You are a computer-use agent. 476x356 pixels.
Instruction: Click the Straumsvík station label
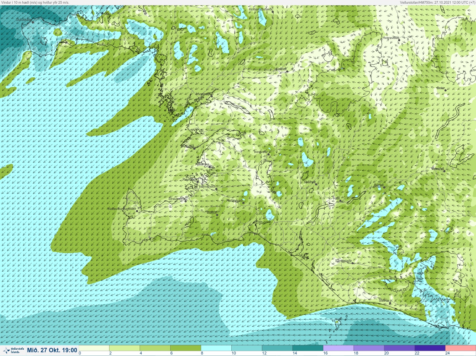coord(177,199)
